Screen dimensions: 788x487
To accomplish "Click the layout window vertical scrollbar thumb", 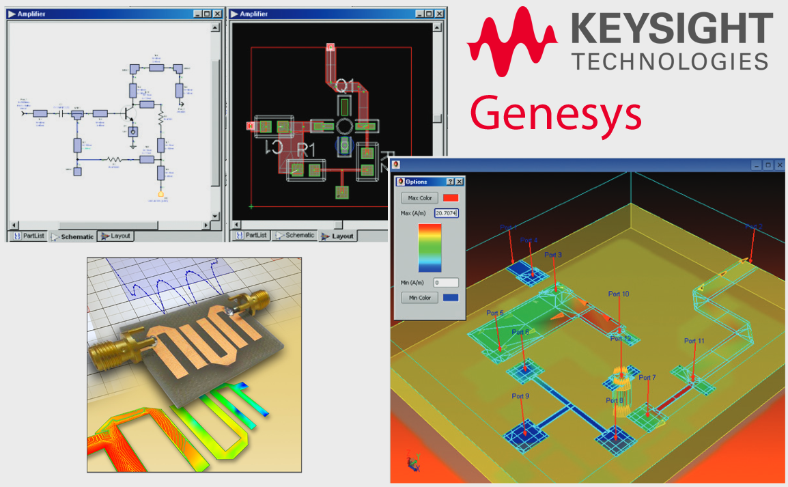I will click(437, 118).
